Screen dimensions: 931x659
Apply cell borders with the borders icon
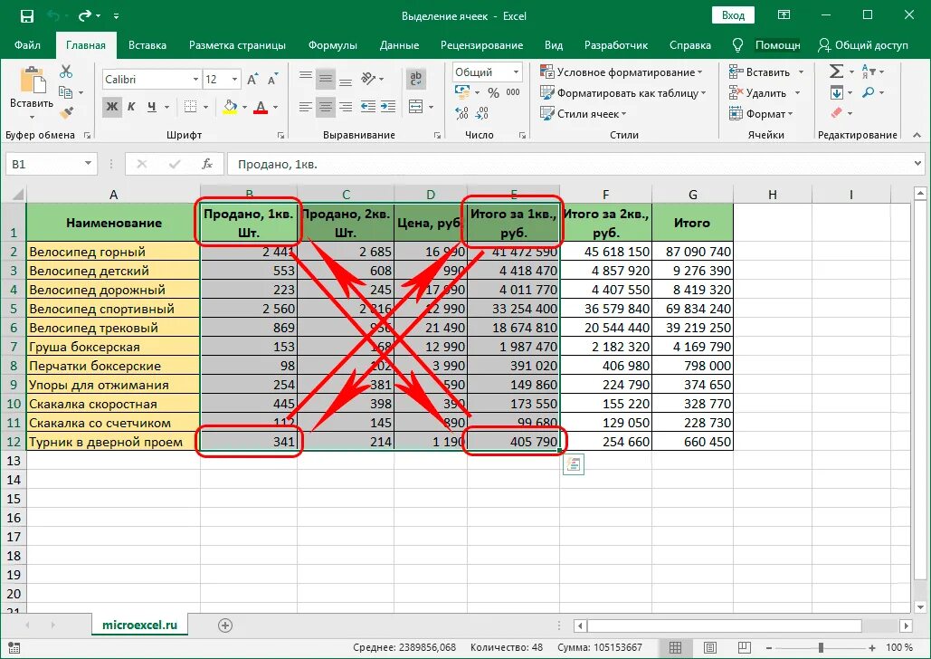pos(191,107)
